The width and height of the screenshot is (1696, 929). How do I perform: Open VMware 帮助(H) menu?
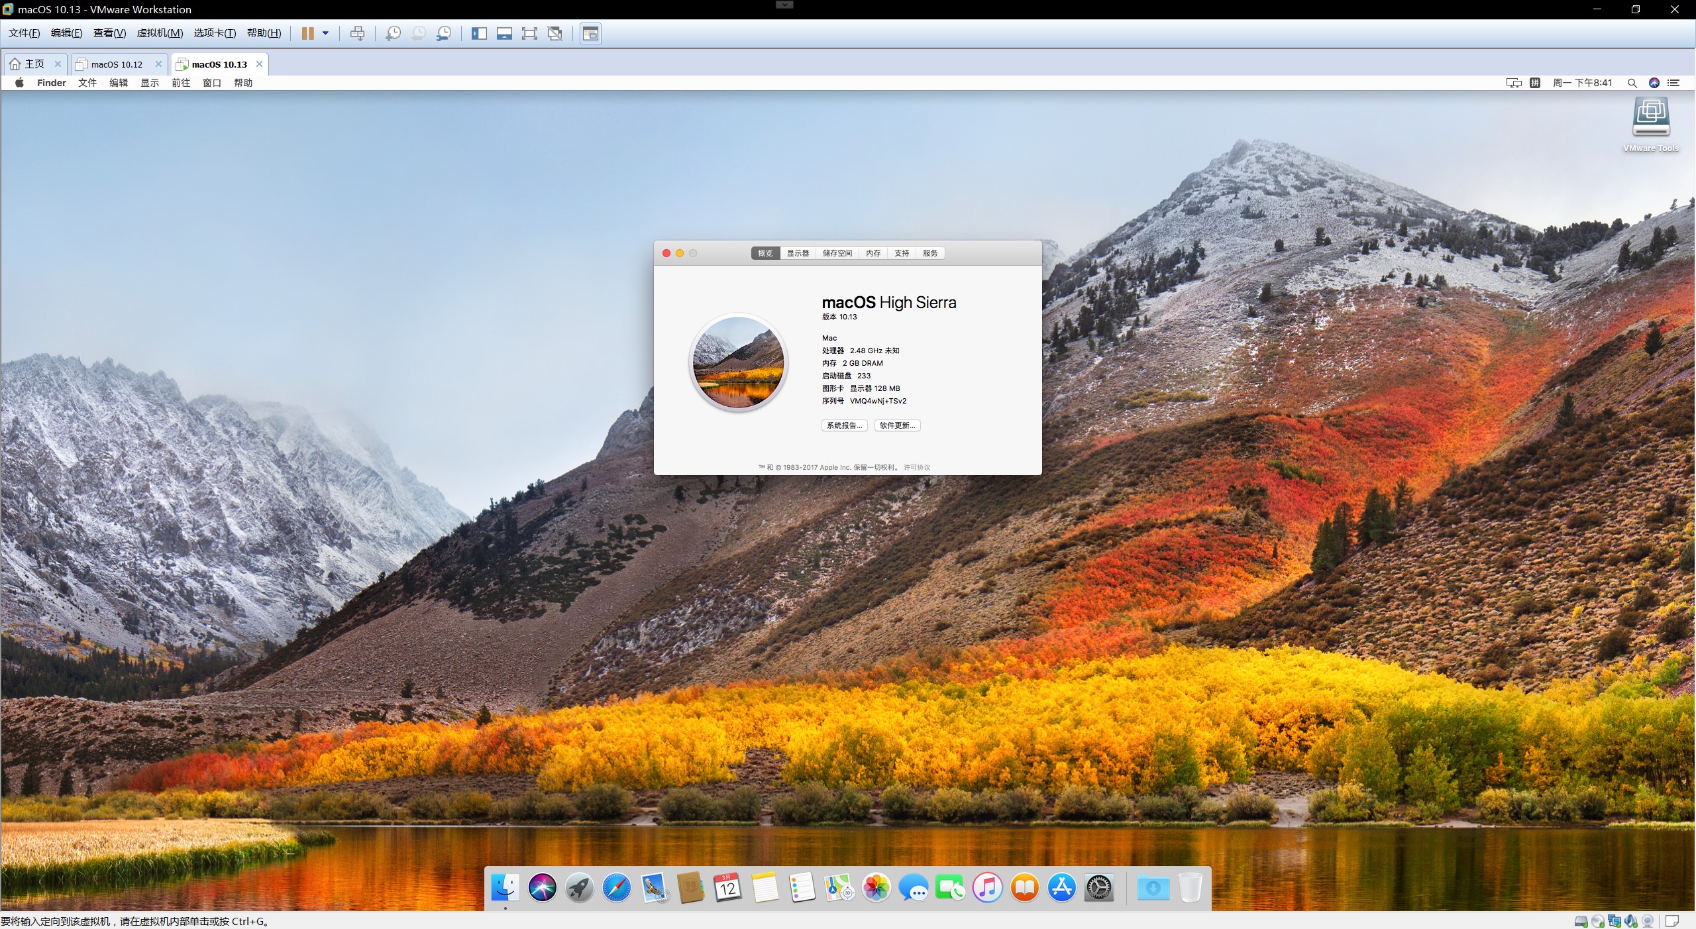264,33
